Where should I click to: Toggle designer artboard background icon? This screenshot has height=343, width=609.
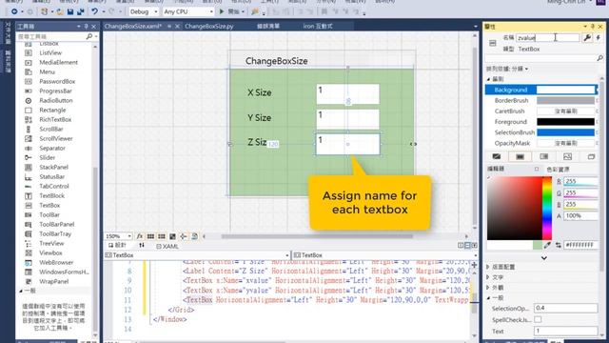coord(172,236)
